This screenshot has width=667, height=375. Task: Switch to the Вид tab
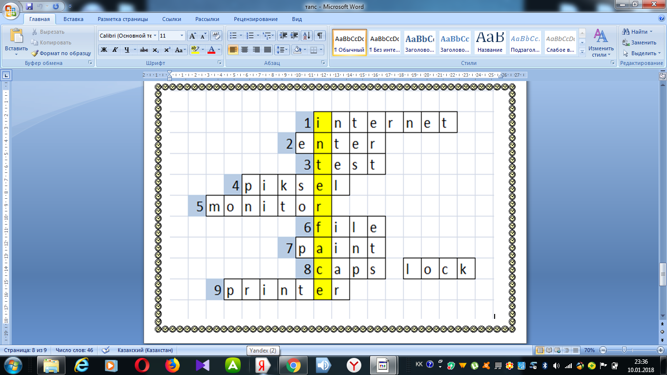click(297, 19)
